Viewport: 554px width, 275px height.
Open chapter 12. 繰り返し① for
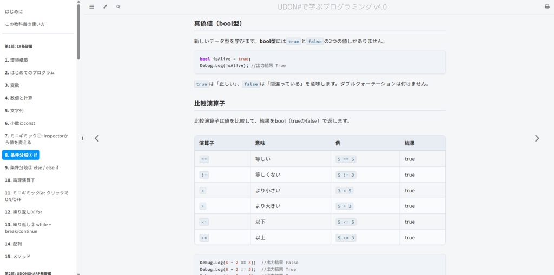pyautogui.click(x=23, y=212)
